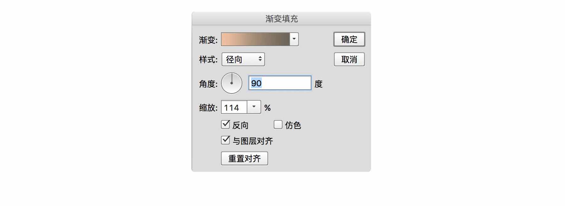Click the 样式: label
The height and width of the screenshot is (206, 565).
208,60
